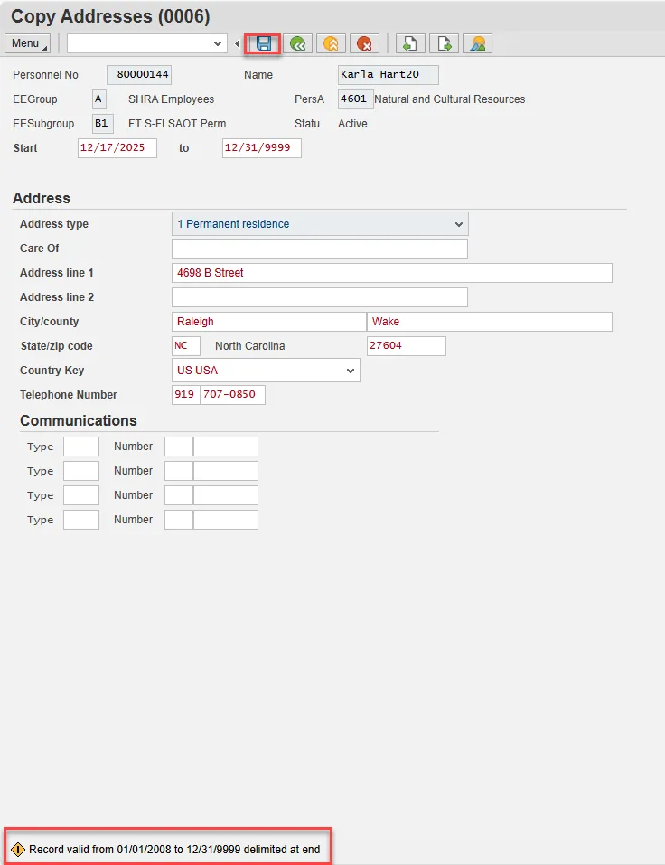Collapse command field using small triangle
Image resolution: width=665 pixels, height=865 pixels.
(238, 43)
